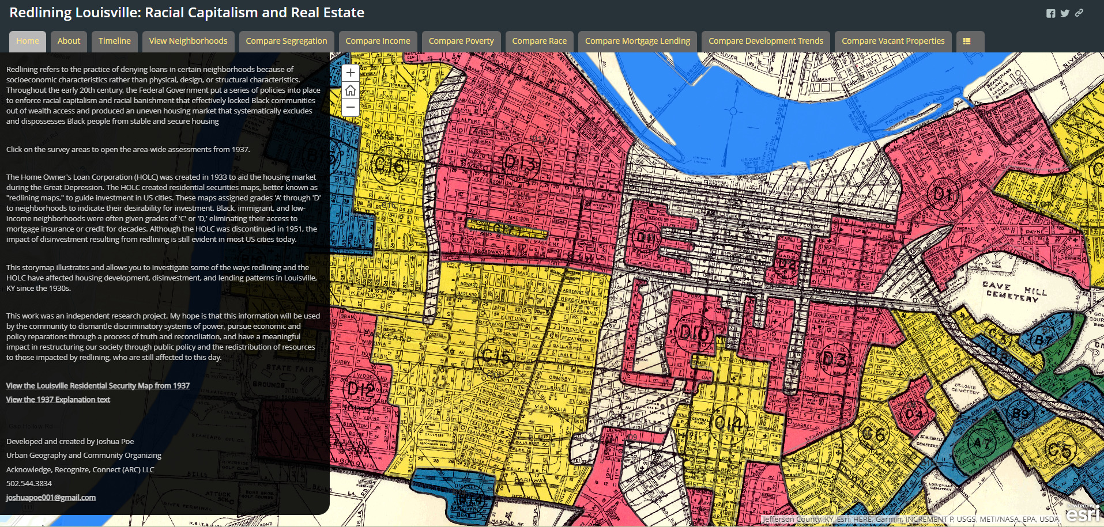This screenshot has height=527, width=1104.
Task: Share story on Facebook
Action: point(1051,13)
